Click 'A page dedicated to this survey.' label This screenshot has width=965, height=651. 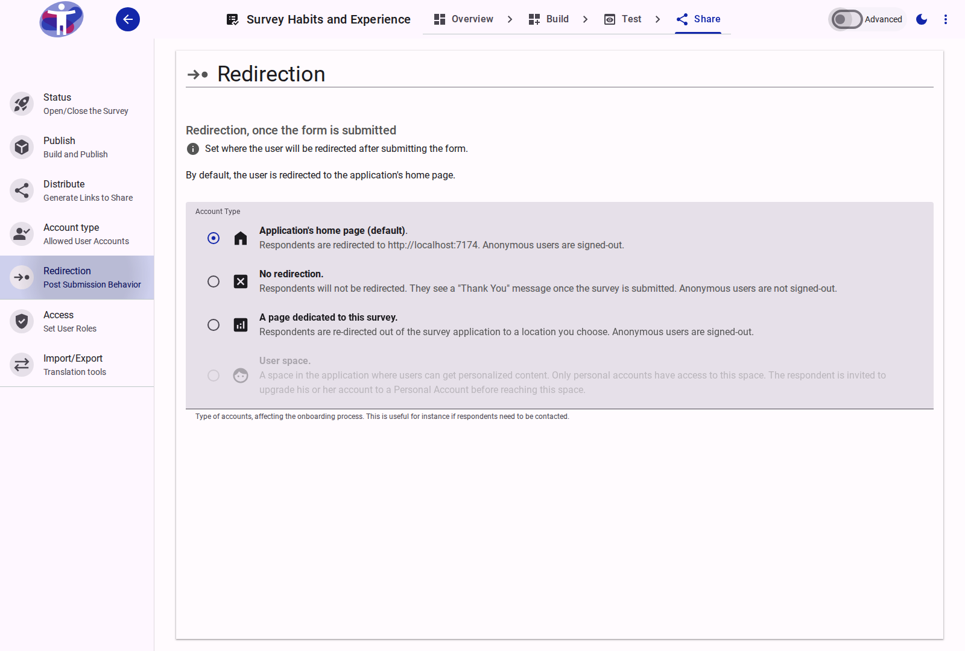tap(329, 318)
